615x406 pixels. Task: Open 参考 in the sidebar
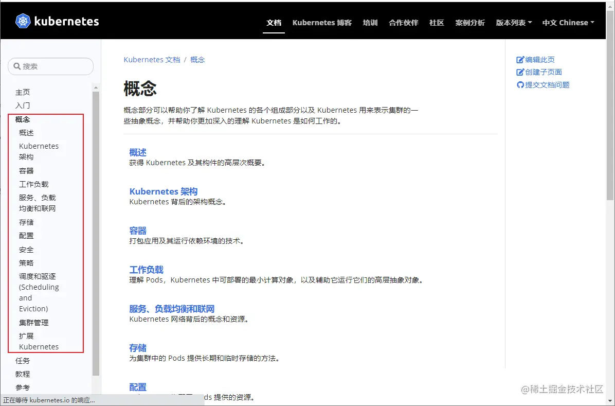(x=22, y=387)
